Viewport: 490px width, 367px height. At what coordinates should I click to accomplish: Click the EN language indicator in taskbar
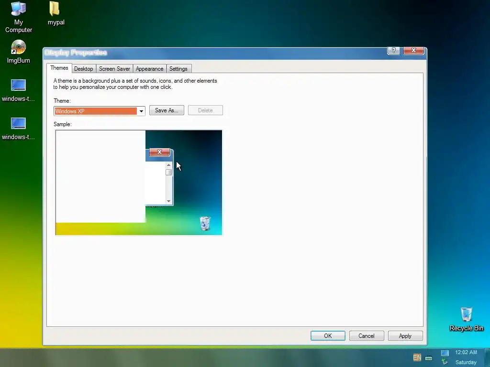click(x=417, y=357)
